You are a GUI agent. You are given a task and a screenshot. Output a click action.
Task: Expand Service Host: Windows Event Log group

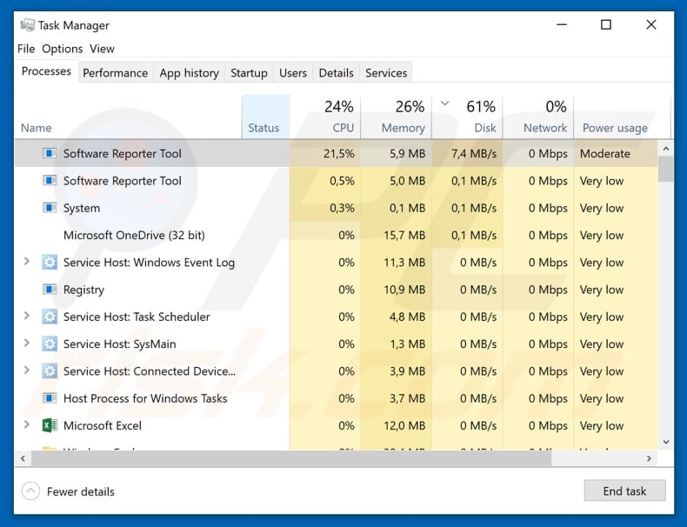(x=26, y=263)
